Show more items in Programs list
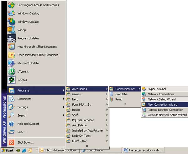The image size is (188, 154). [87, 146]
